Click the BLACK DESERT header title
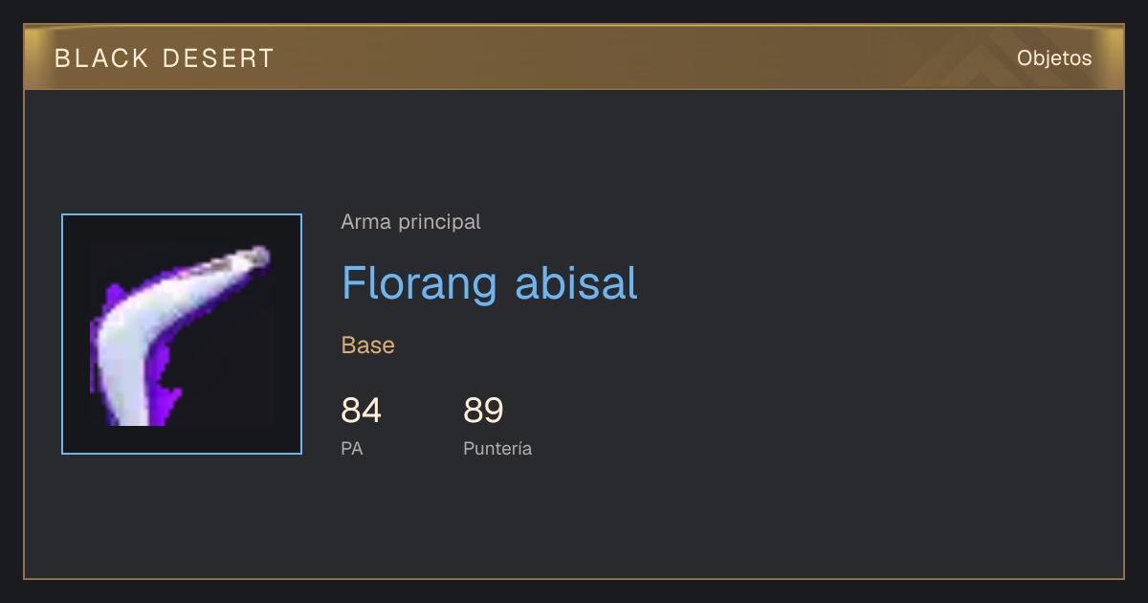1148x603 pixels. [x=165, y=58]
